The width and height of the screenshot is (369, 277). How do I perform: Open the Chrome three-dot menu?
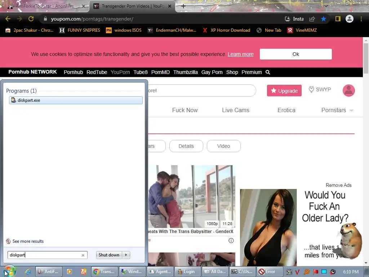pos(361,19)
